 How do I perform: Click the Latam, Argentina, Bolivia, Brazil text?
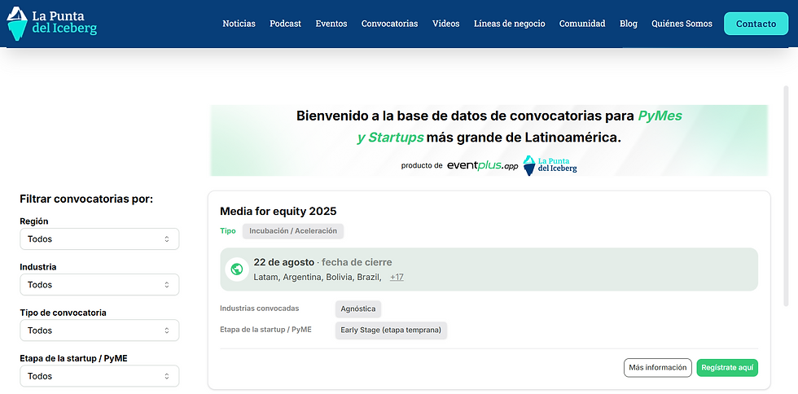click(x=318, y=278)
